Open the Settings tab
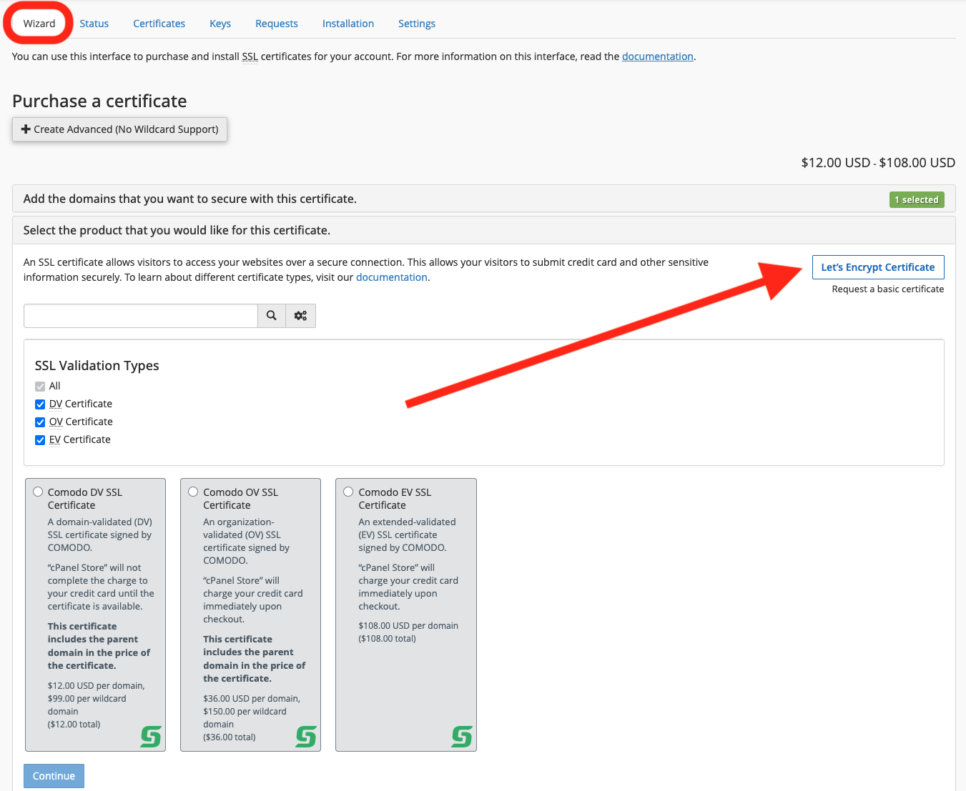Image resolution: width=966 pixels, height=791 pixels. click(x=417, y=24)
